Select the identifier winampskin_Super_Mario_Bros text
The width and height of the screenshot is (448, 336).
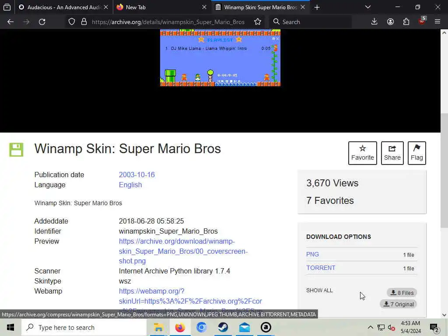(x=168, y=231)
